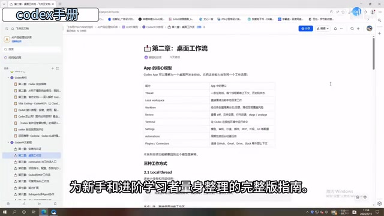Open the three-dot more menu in header
Viewport: 384px width, 216px height.
click(341, 29)
